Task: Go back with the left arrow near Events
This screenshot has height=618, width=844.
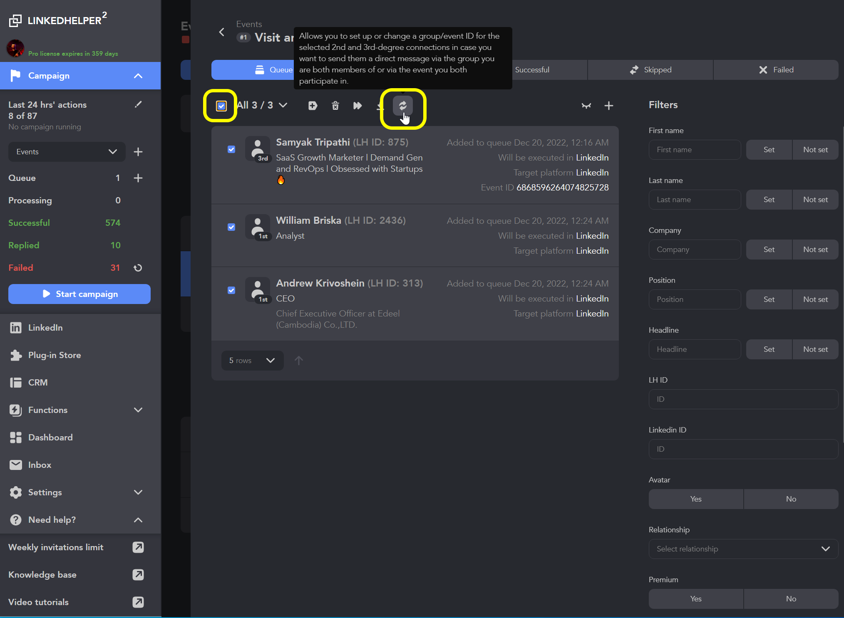Action: tap(222, 32)
